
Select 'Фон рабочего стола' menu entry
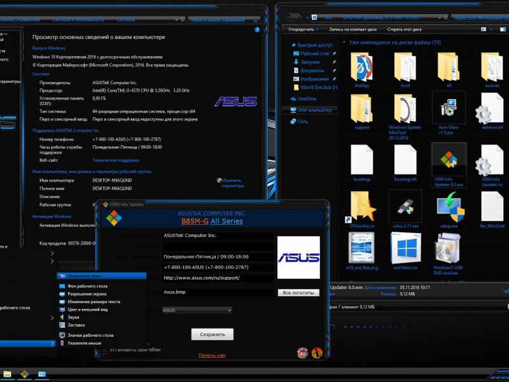pyautogui.click(x=102, y=286)
